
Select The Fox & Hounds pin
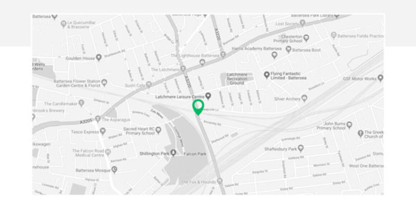tap(220, 181)
